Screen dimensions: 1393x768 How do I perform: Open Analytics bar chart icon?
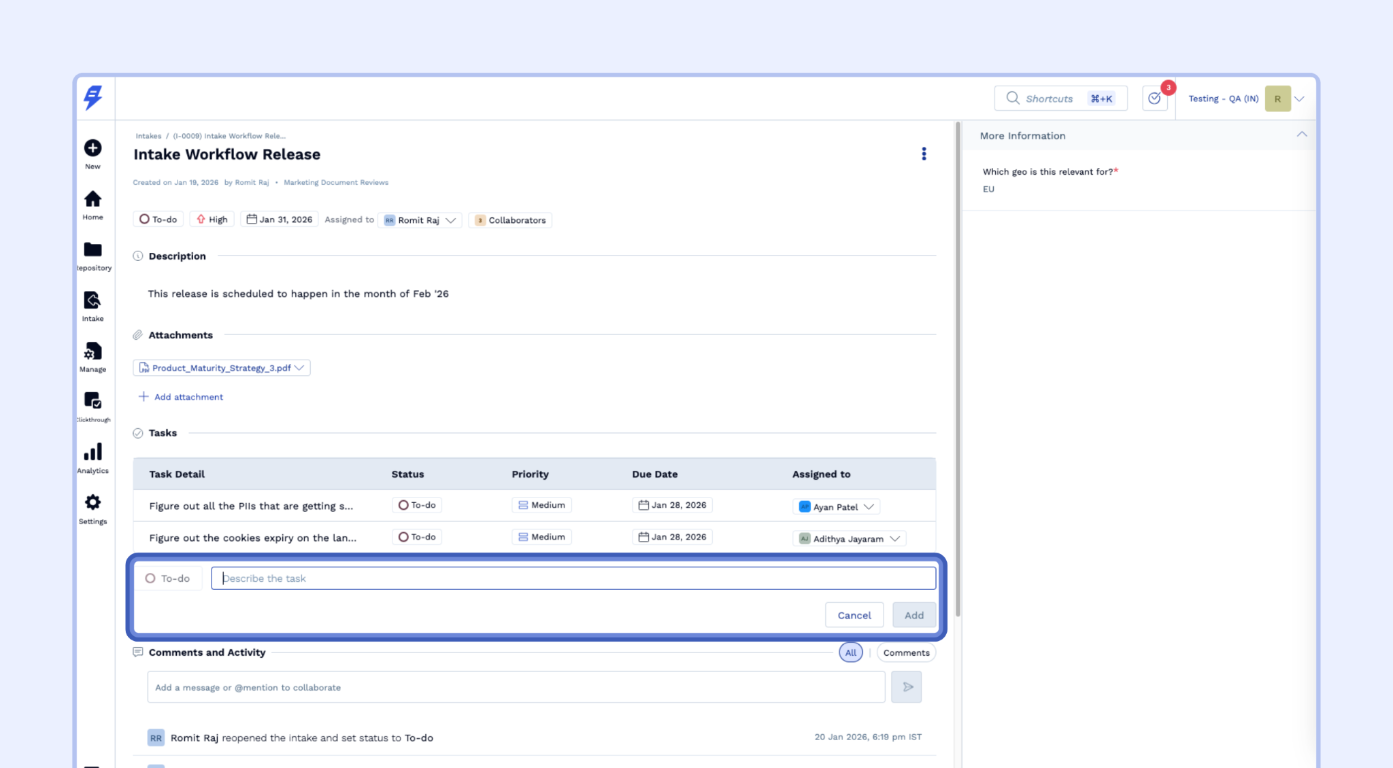[93, 453]
